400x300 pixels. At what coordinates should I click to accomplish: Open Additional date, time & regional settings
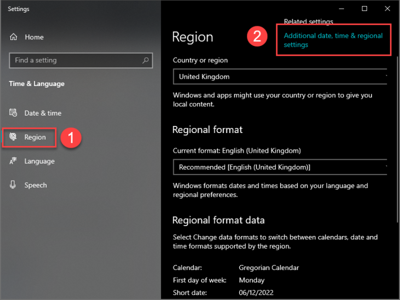(333, 40)
